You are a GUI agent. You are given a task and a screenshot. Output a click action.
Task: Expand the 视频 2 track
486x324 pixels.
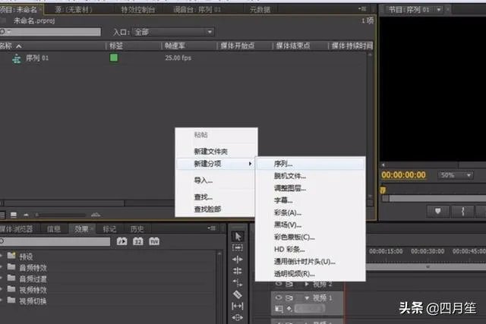(x=307, y=284)
